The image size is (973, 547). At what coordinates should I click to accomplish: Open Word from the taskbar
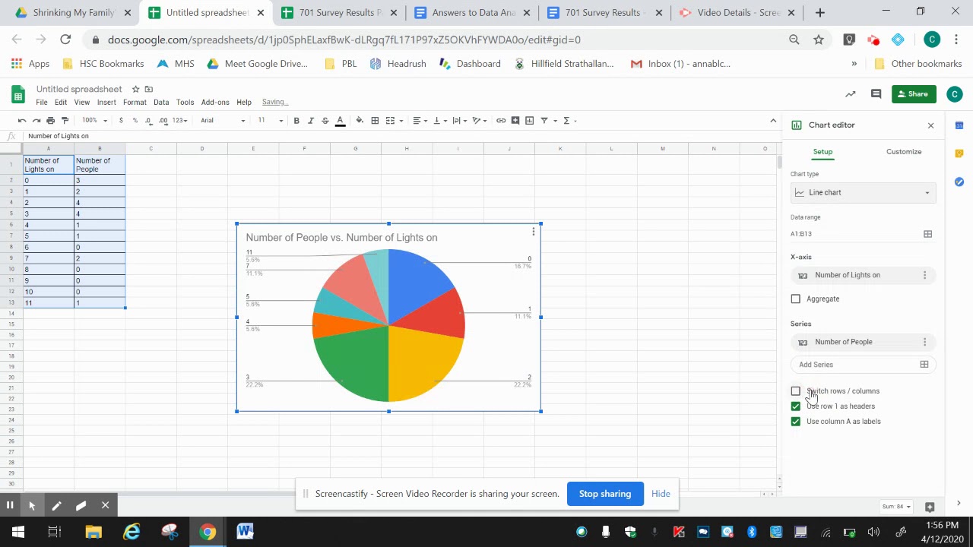click(245, 532)
